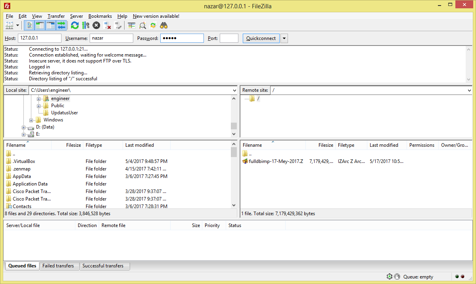This screenshot has height=284, width=476.
Task: Expand the D: (Data) drive node
Action: (x=24, y=127)
